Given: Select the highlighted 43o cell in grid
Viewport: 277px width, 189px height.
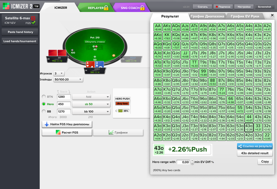Looking at the screenshot, I should (x=249, y=127).
